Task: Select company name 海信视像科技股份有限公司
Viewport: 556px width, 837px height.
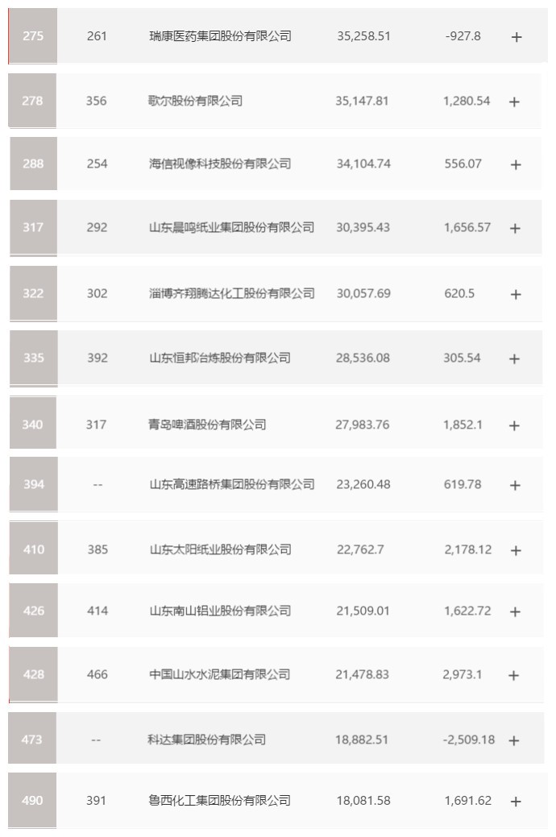Action: tap(219, 164)
